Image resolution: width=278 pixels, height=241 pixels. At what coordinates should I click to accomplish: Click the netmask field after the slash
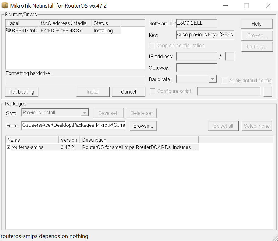click(230, 56)
